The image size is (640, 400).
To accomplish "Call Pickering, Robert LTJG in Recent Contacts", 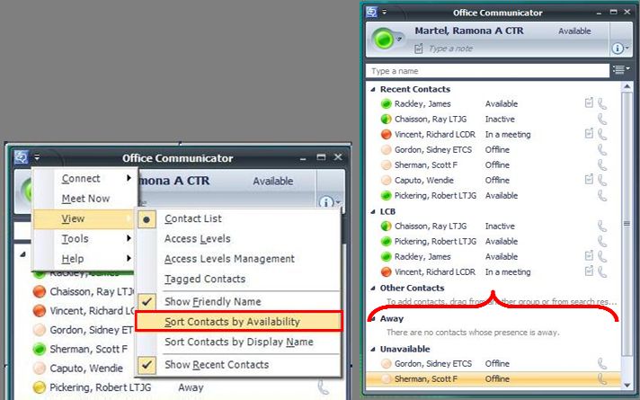I will pyautogui.click(x=602, y=196).
